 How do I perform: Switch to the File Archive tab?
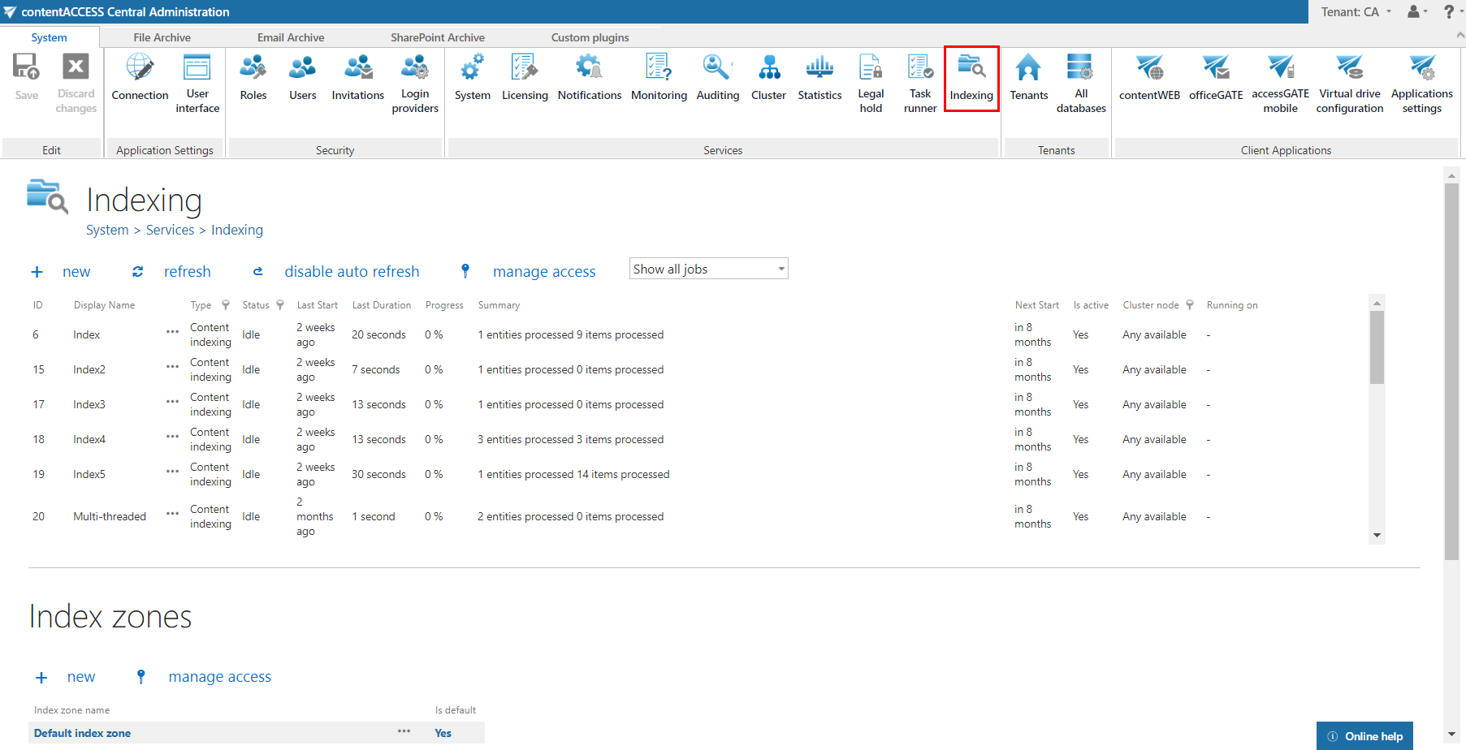[x=162, y=37]
